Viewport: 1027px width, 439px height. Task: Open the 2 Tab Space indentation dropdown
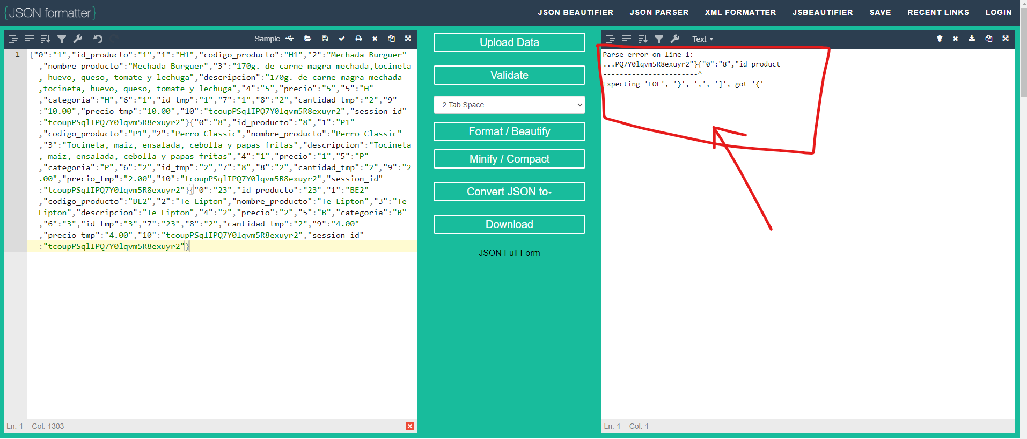point(509,105)
